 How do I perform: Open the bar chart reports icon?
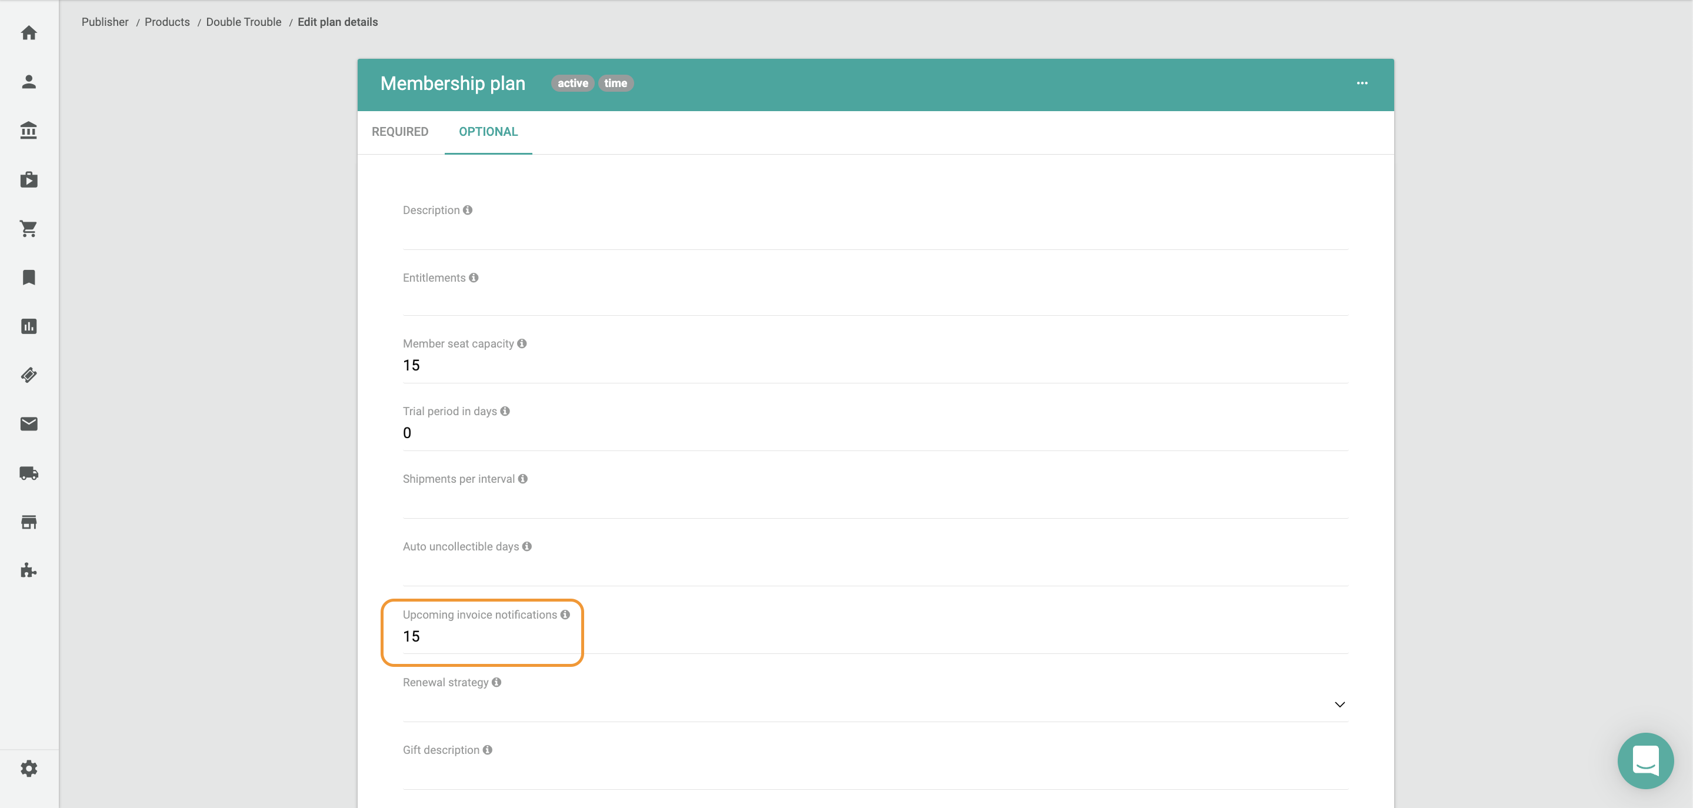[29, 326]
